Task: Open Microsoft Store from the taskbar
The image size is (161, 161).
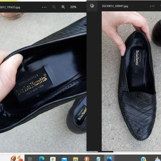Action: pyautogui.click(x=53, y=159)
